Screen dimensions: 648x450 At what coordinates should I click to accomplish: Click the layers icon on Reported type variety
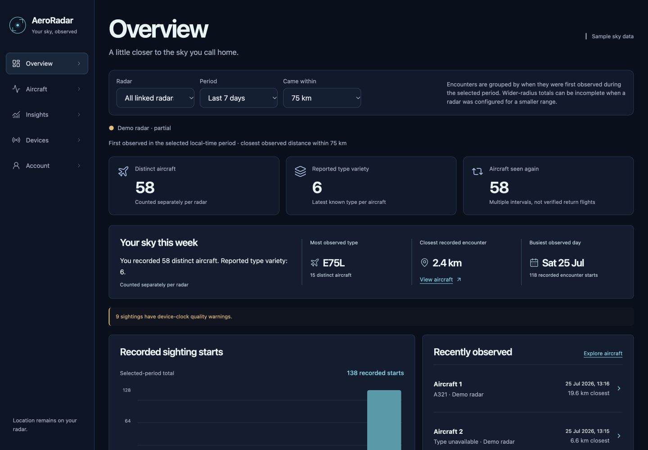click(x=300, y=171)
